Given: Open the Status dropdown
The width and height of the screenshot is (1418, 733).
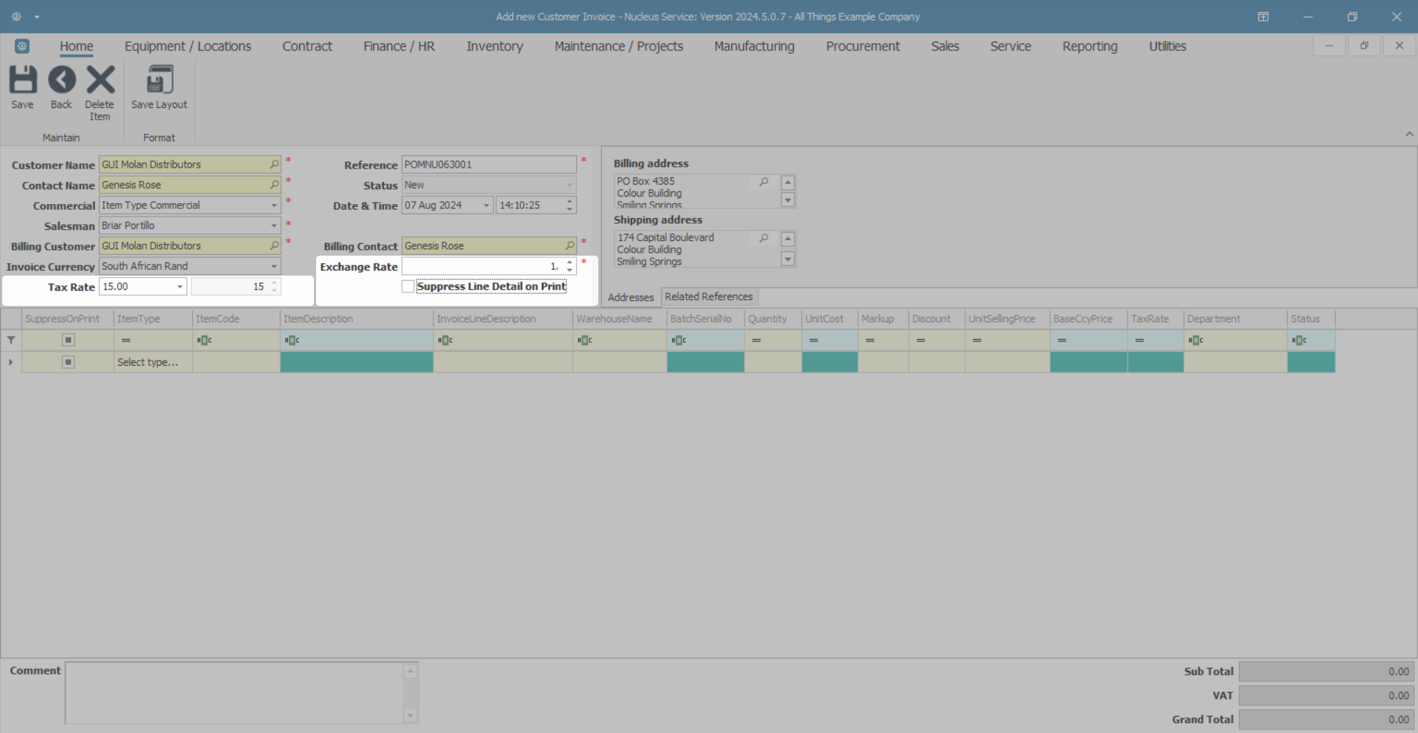Looking at the screenshot, I should pos(569,185).
